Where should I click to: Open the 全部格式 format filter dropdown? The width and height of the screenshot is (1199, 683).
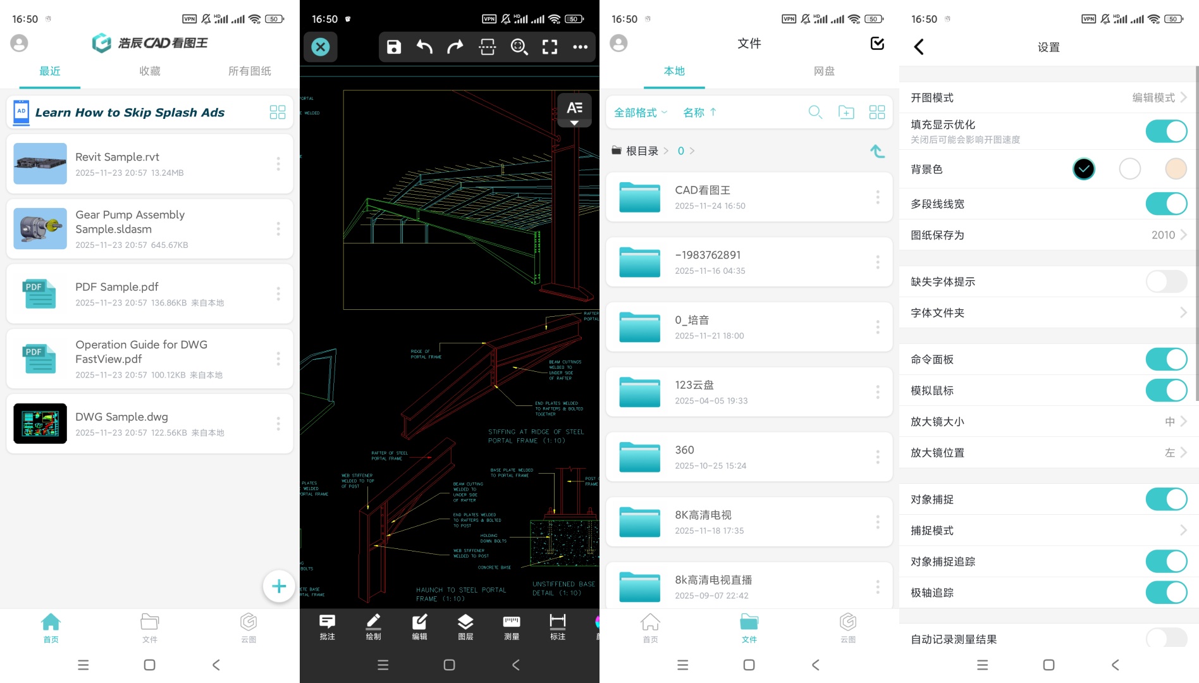click(640, 113)
